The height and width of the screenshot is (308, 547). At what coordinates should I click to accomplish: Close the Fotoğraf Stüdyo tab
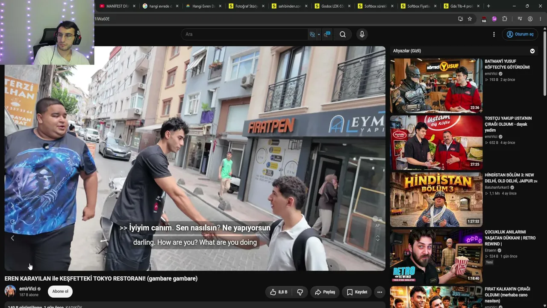click(x=263, y=6)
